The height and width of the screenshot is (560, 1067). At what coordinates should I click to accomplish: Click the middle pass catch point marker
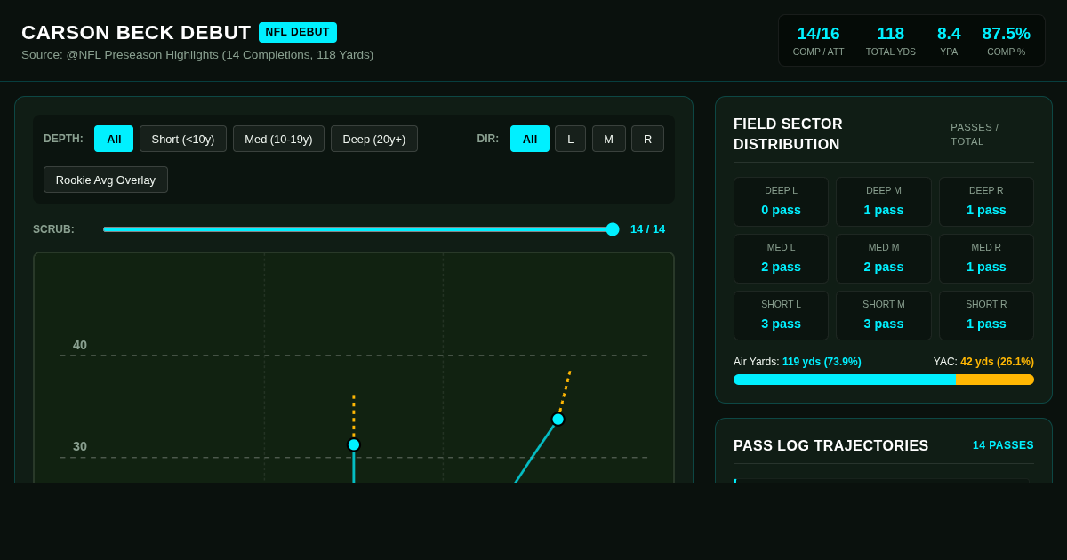pos(354,444)
